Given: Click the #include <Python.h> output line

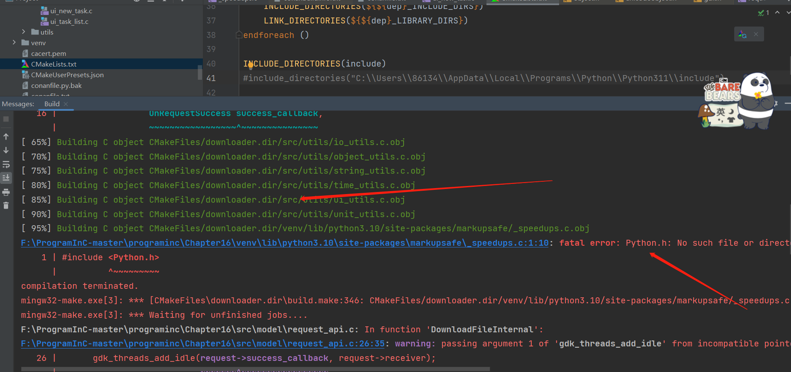Looking at the screenshot, I should tap(111, 257).
